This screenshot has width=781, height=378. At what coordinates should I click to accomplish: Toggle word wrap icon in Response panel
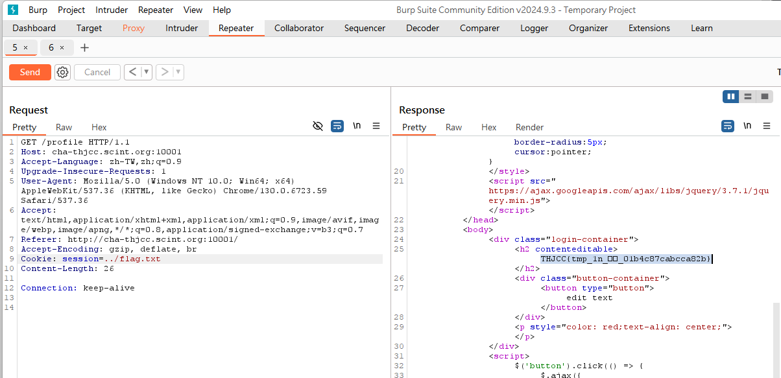pyautogui.click(x=728, y=126)
